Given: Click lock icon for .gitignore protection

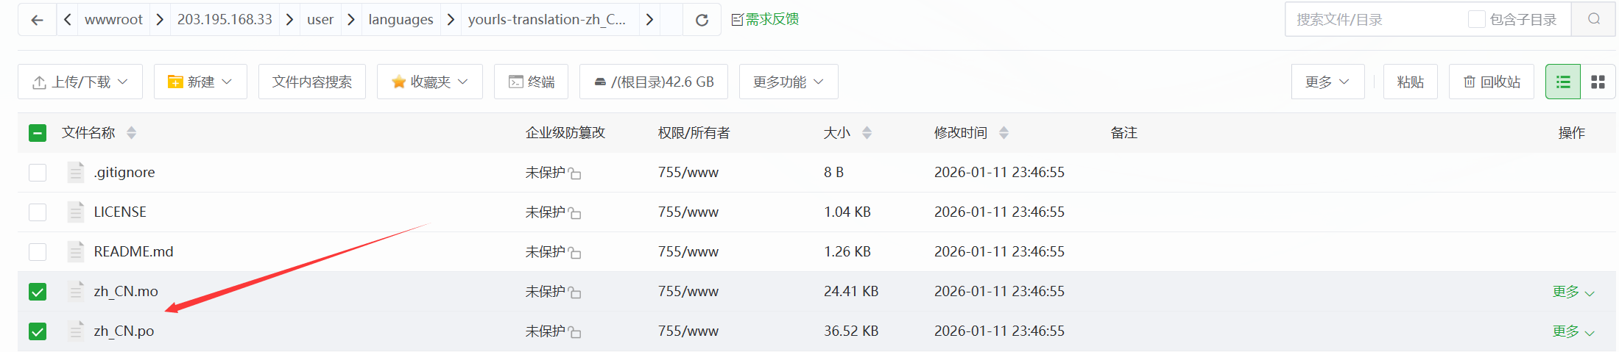Looking at the screenshot, I should 575,173.
